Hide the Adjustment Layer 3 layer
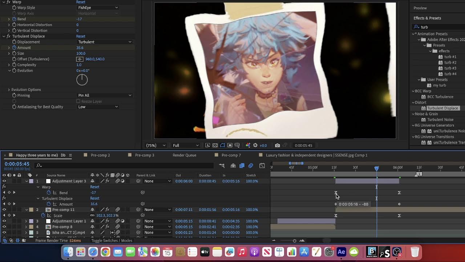This screenshot has height=262, width=465. pos(4,181)
